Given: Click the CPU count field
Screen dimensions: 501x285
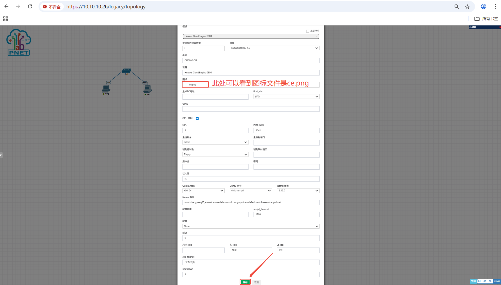Looking at the screenshot, I should click(215, 131).
